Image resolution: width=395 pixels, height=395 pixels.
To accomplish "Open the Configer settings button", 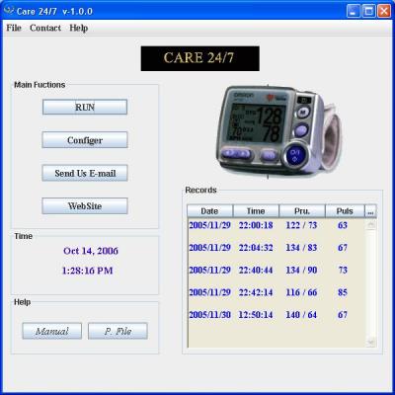I will 85,140.
